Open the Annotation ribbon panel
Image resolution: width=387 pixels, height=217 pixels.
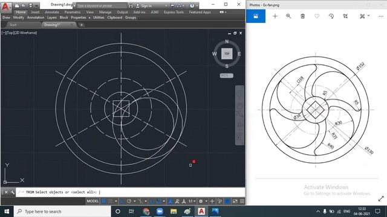[x=36, y=17]
